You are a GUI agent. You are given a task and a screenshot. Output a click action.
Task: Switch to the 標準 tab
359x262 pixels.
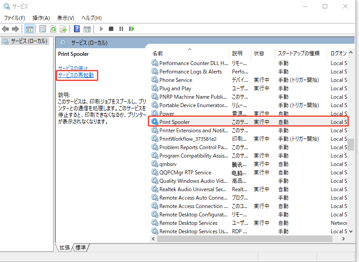(81, 247)
